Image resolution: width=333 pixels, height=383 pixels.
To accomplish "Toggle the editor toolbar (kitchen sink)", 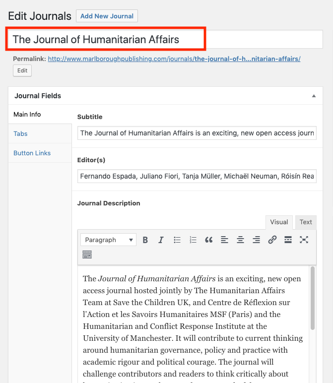I will [x=87, y=255].
